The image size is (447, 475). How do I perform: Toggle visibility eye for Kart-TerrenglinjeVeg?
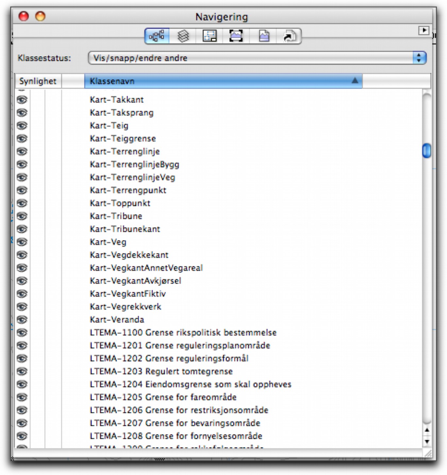22,177
